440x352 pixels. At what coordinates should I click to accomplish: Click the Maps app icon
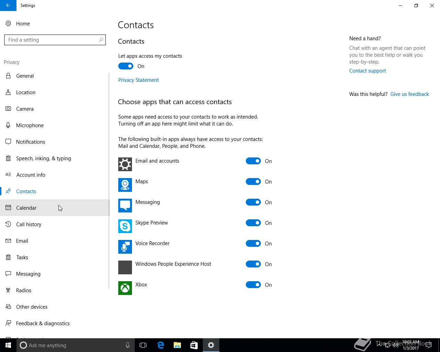(125, 185)
